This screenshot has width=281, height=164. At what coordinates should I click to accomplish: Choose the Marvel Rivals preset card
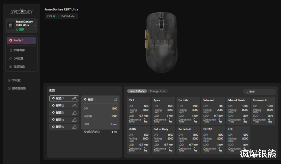pyautogui.click(x=238, y=111)
